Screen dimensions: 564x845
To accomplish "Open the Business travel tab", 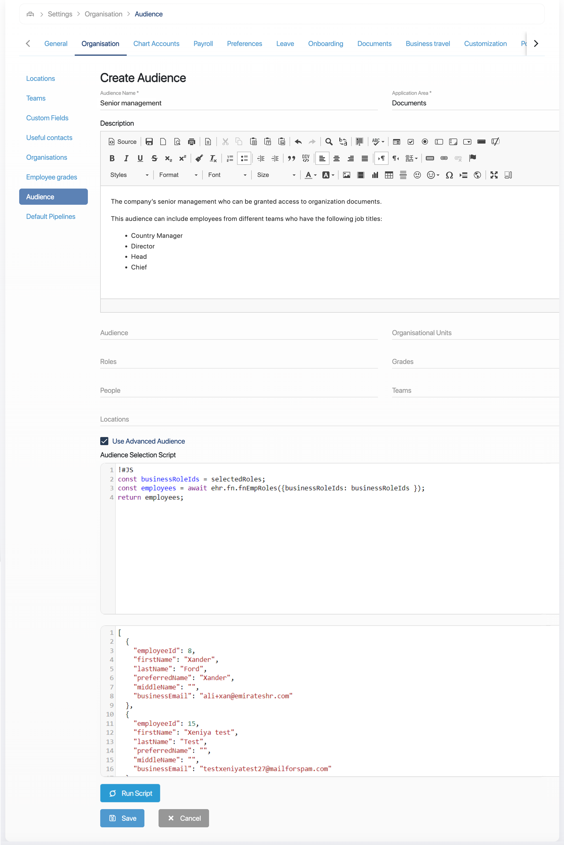I will 428,43.
